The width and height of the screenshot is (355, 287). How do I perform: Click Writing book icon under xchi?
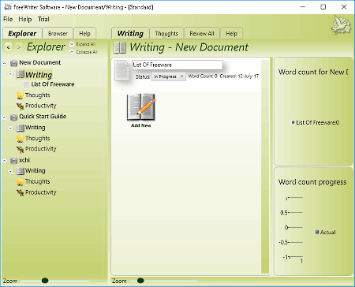pyautogui.click(x=20, y=171)
